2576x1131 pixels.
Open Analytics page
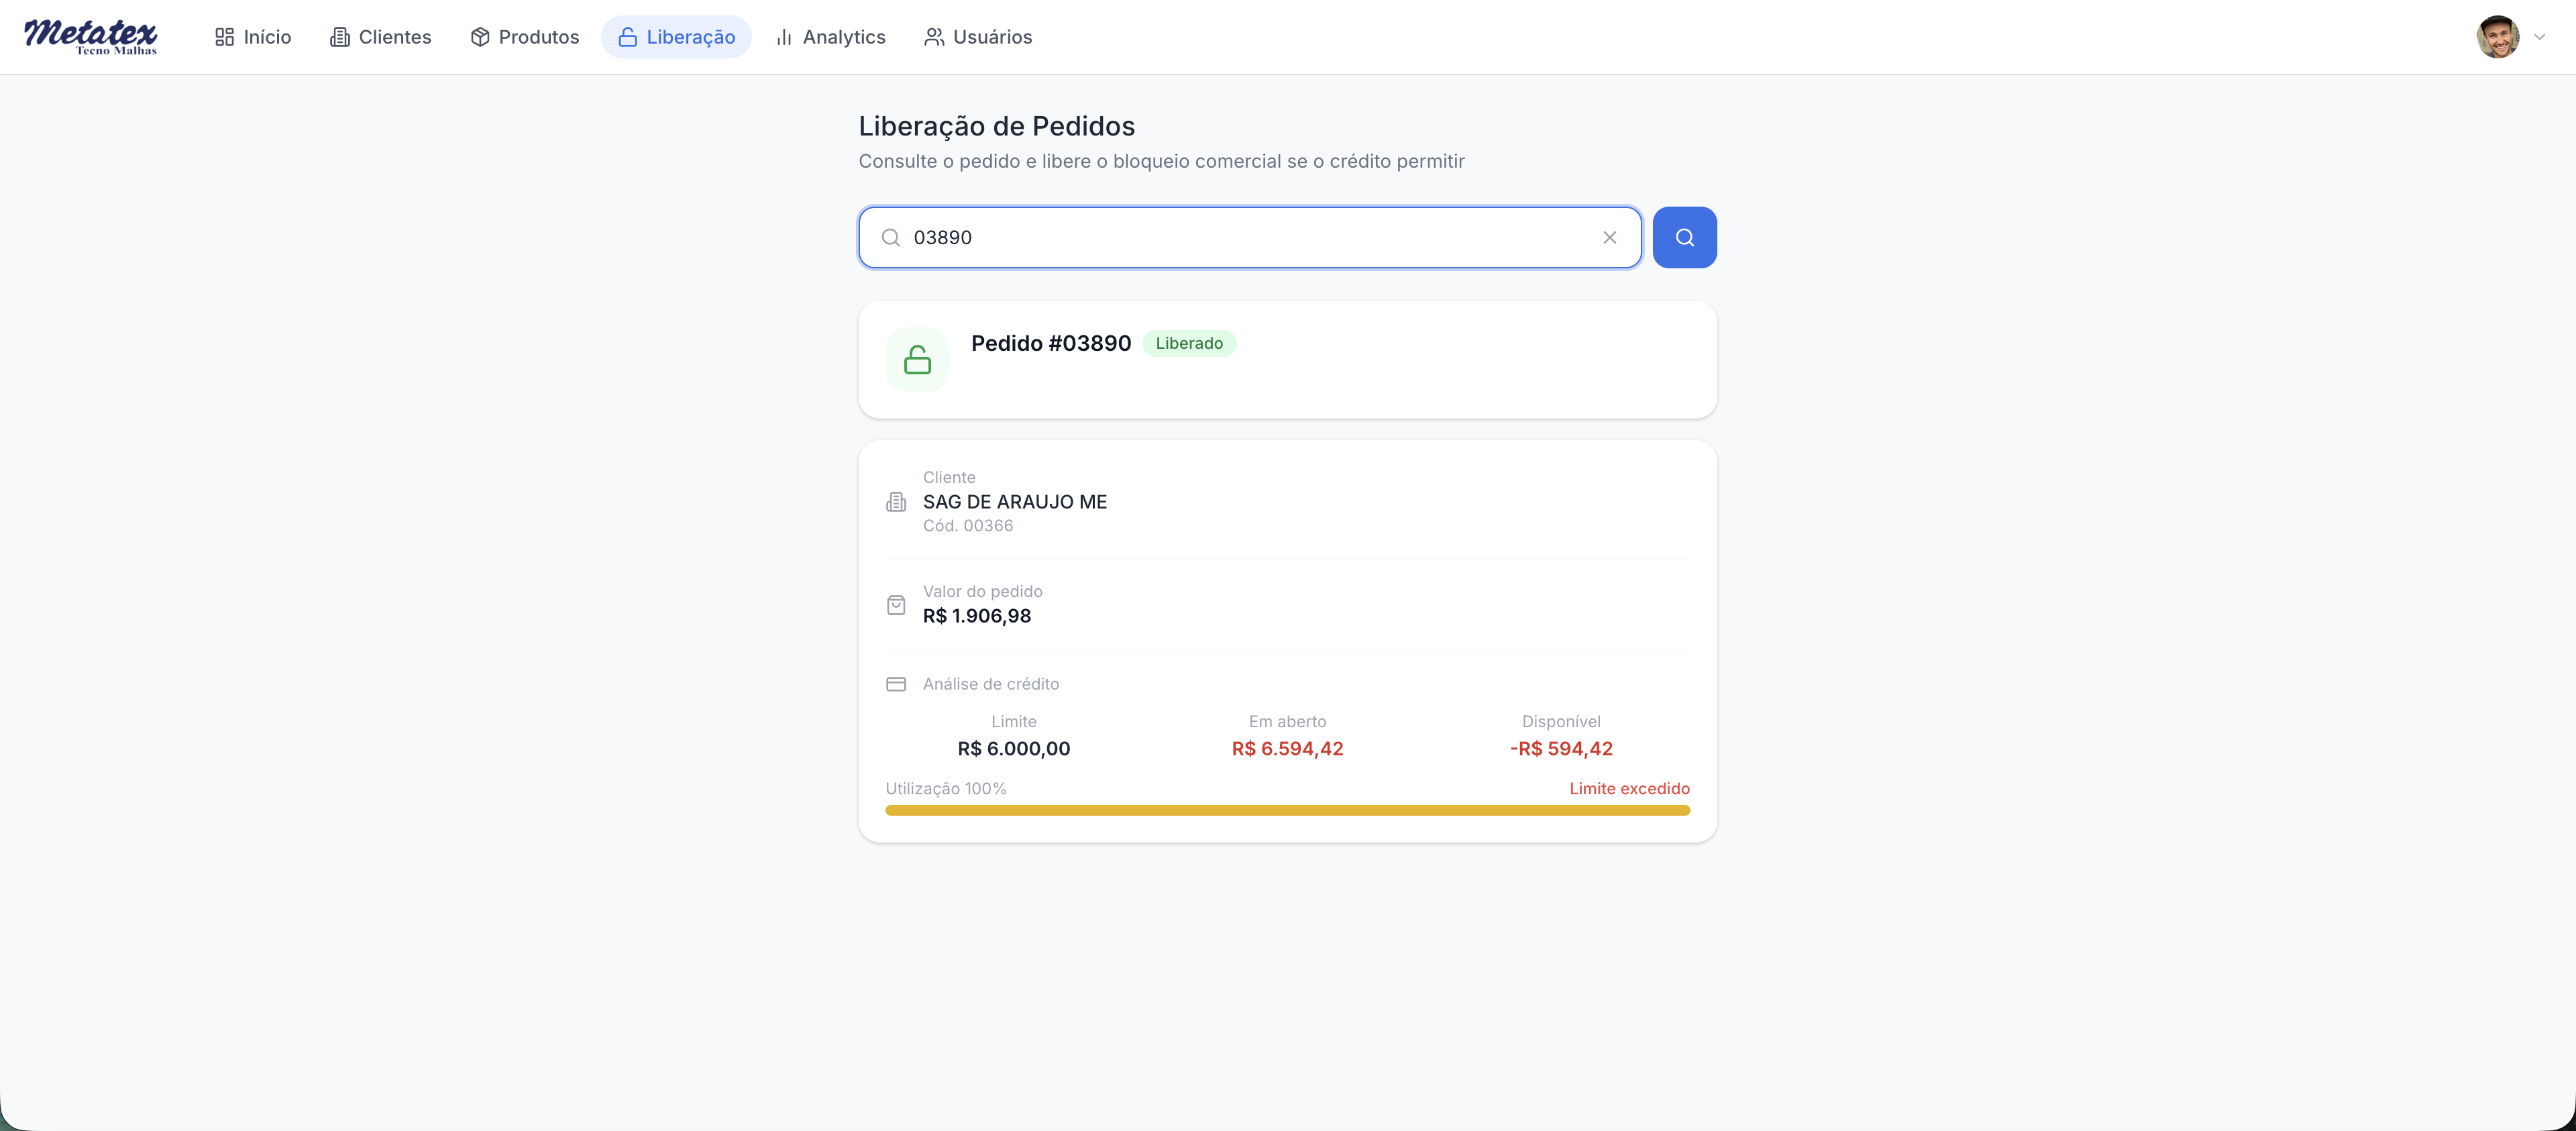pos(830,37)
